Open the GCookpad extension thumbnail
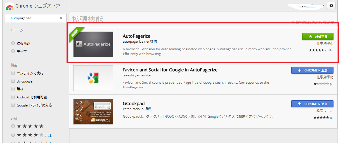The image size is (343, 143). [x=93, y=112]
